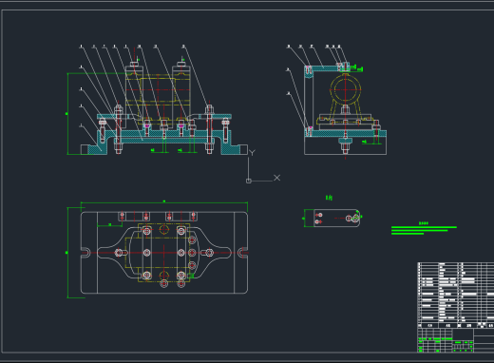Select the Y axis label of UCS icon
This screenshot has height=363, width=494.
pyautogui.click(x=252, y=153)
